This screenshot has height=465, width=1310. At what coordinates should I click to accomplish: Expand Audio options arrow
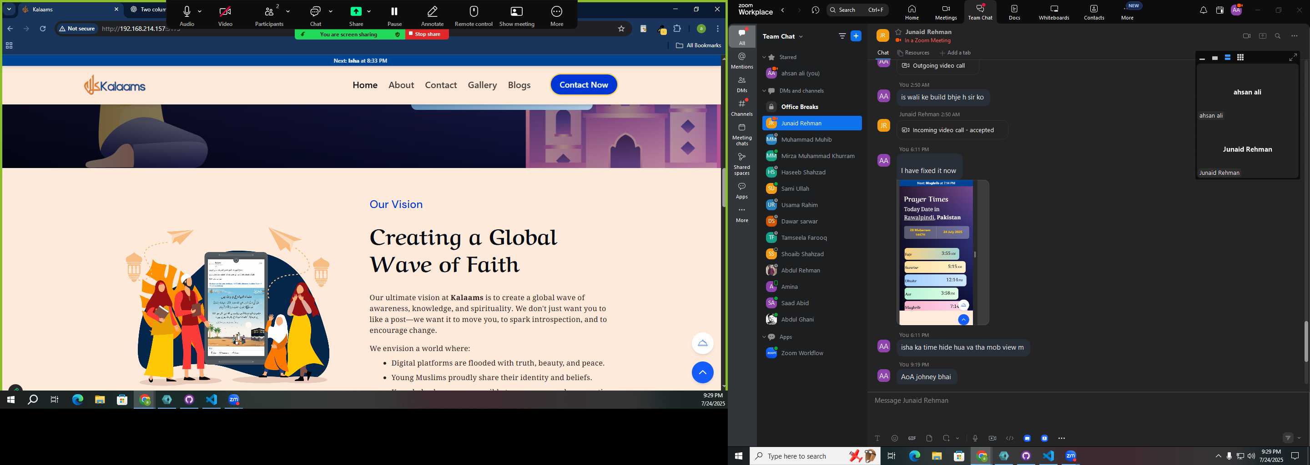(200, 11)
